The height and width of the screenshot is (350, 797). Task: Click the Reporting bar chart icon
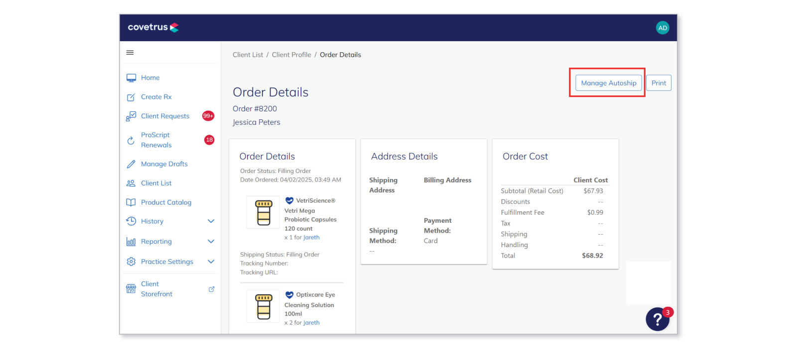pyautogui.click(x=131, y=242)
